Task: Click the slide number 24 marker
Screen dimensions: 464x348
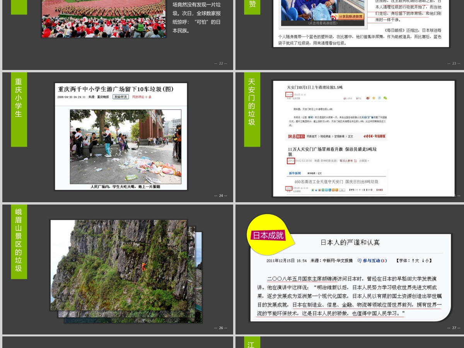Action: click(x=221, y=196)
